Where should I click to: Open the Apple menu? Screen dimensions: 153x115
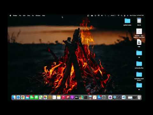[x=10, y=15]
